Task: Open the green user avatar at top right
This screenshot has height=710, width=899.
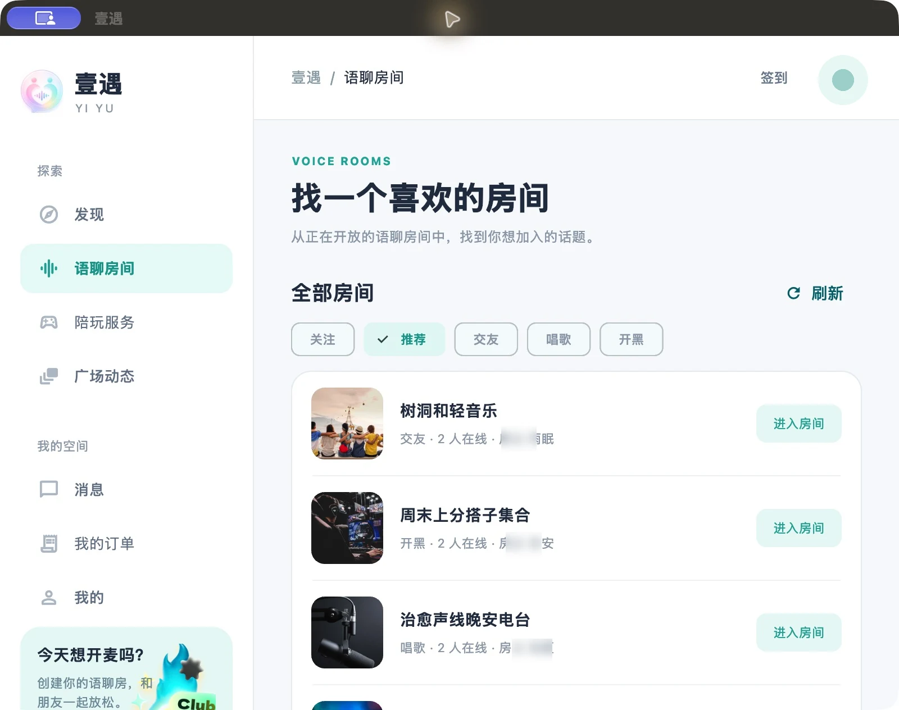Action: (x=843, y=80)
